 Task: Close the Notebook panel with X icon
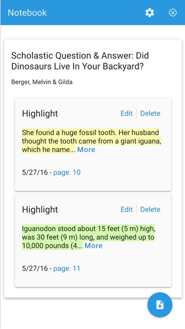click(x=173, y=13)
